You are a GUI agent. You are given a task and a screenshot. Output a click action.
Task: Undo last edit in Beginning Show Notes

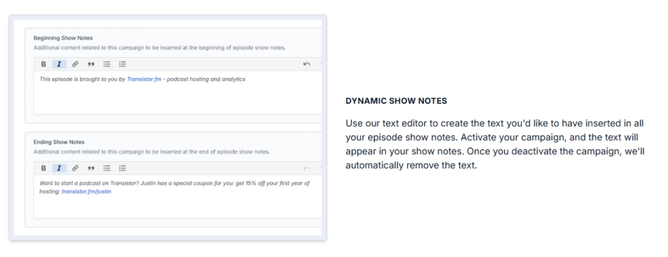pos(307,64)
